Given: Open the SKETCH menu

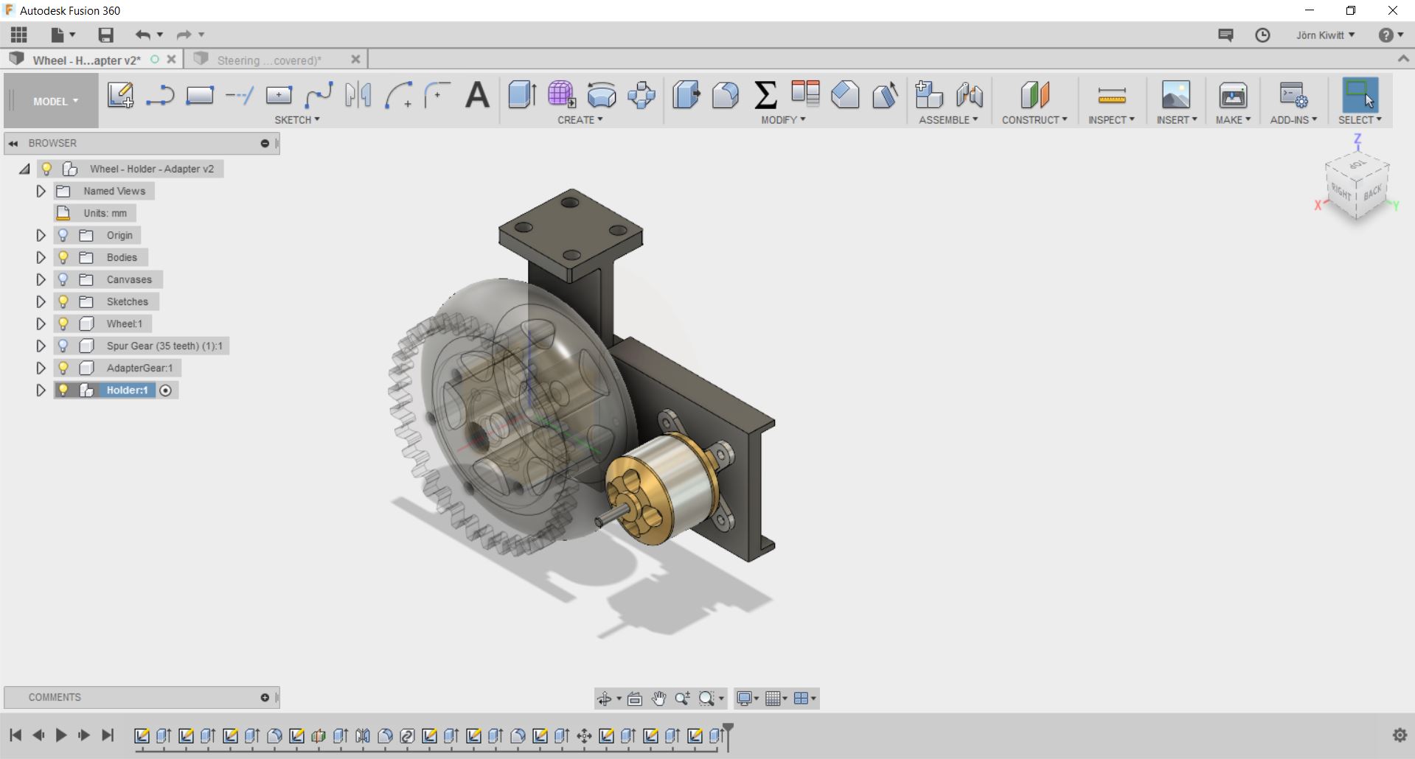Looking at the screenshot, I should [297, 119].
